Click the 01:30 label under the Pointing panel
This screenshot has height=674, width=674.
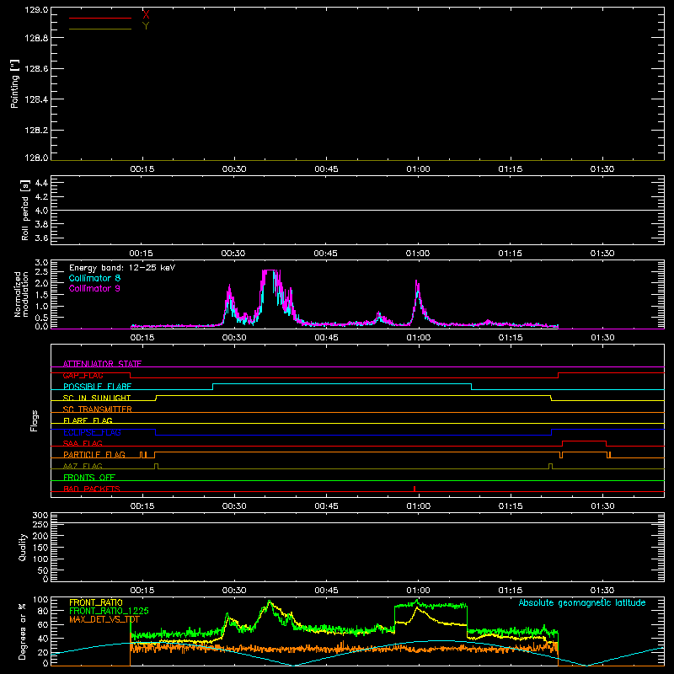coord(602,169)
